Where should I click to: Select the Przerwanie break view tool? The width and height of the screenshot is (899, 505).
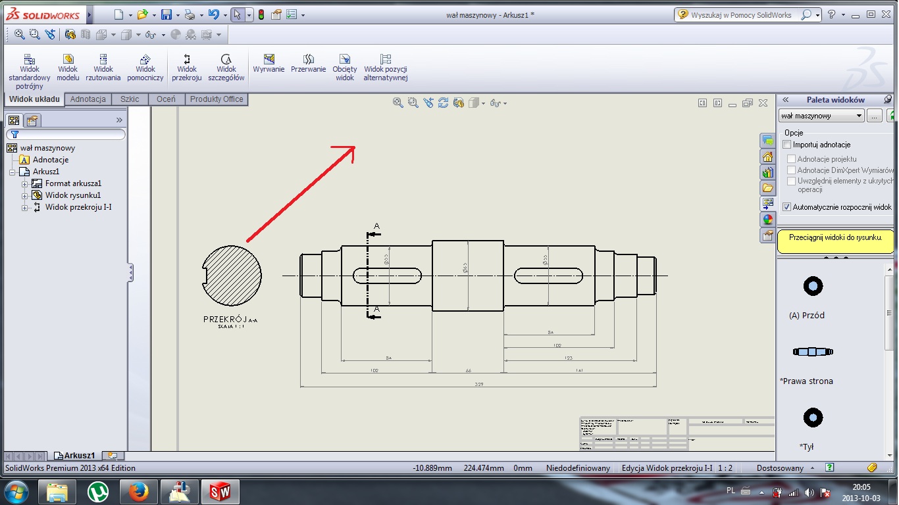point(309,64)
